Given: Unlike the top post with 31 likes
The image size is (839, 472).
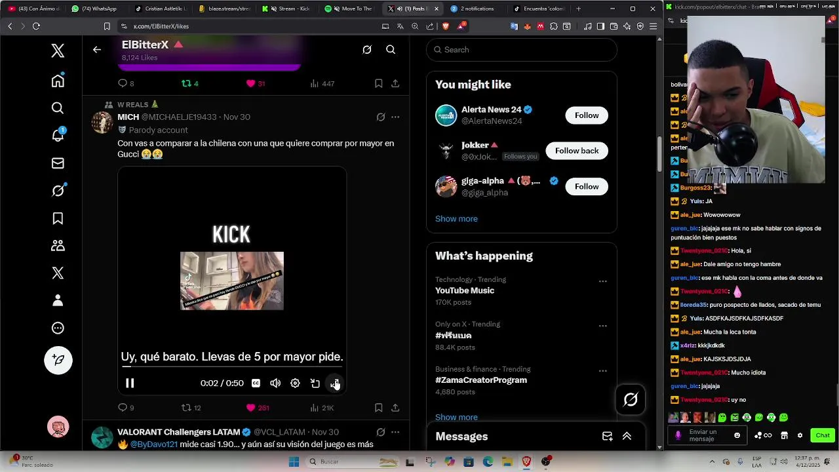Looking at the screenshot, I should [x=255, y=83].
